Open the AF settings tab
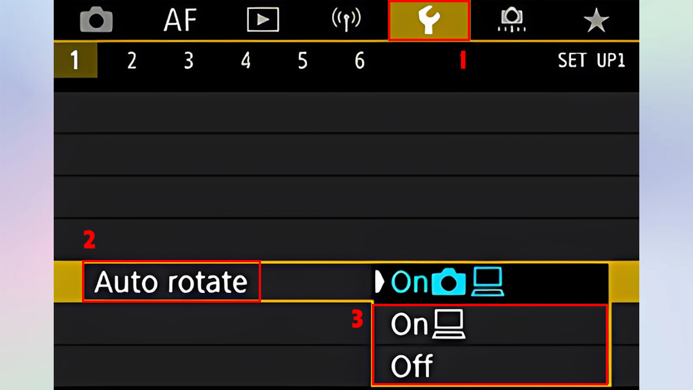Viewport: 693px width, 390px height. click(180, 21)
